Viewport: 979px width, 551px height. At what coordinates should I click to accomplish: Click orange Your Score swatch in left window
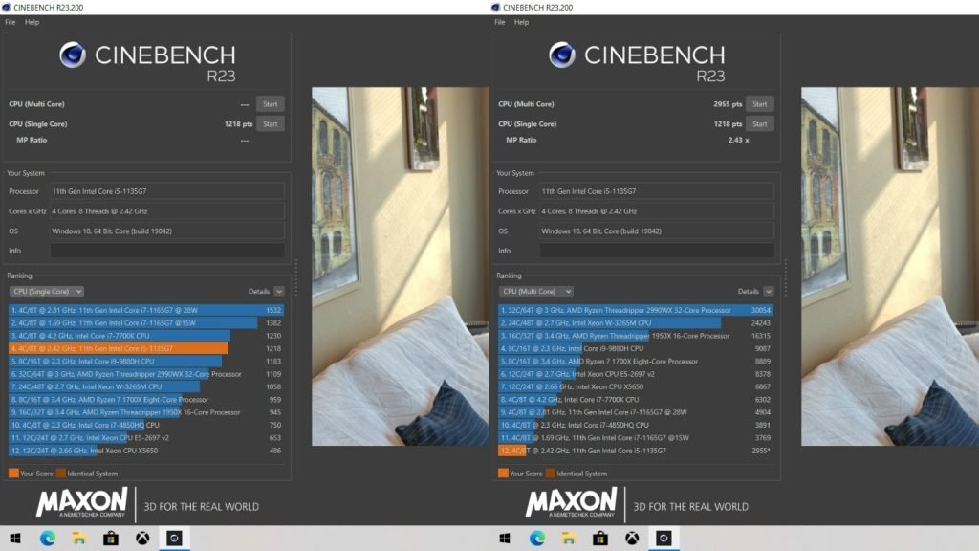[x=13, y=473]
